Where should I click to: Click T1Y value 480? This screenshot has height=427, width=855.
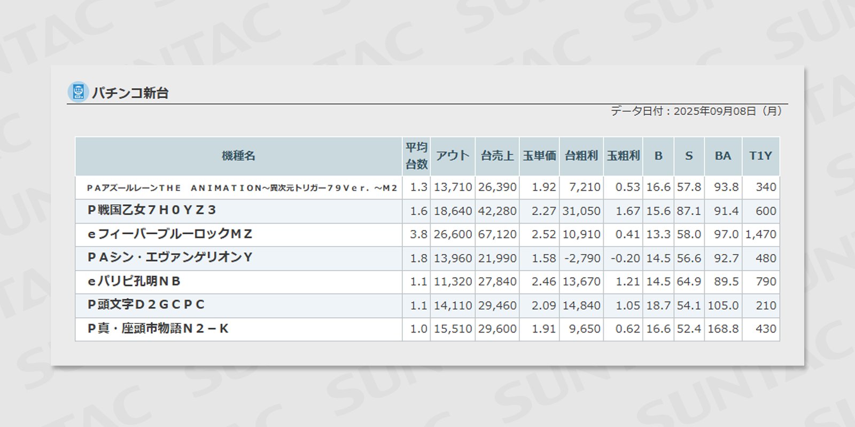point(766,258)
